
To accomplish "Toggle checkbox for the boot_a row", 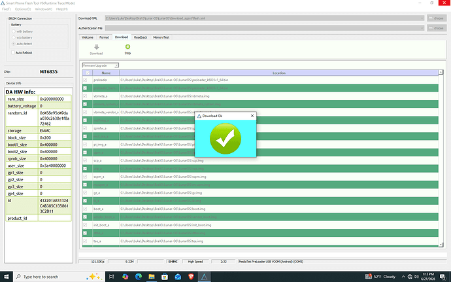I will point(85,209).
